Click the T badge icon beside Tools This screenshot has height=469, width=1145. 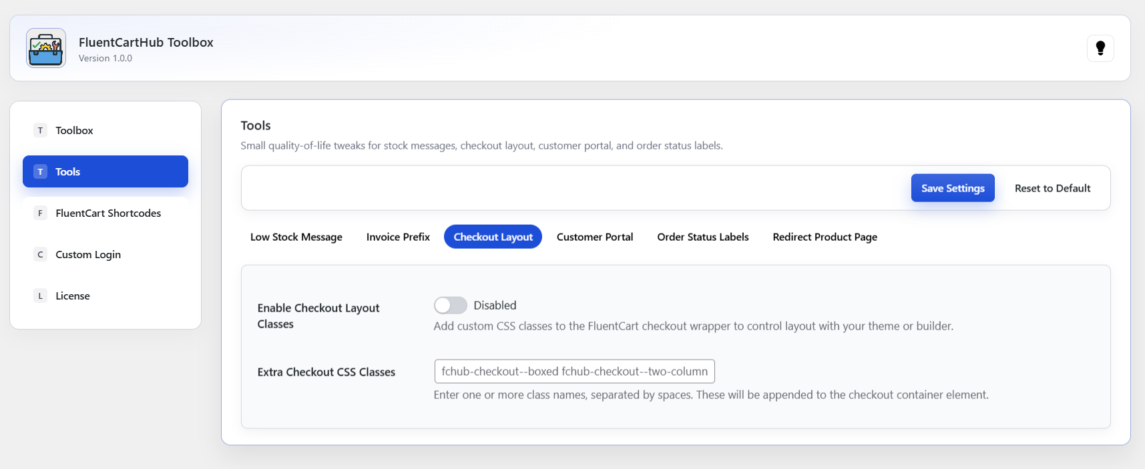coord(40,172)
